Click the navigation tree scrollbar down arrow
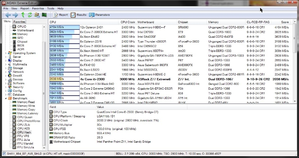Image resolution: width=299 pixels, height=158 pixels. point(44,148)
